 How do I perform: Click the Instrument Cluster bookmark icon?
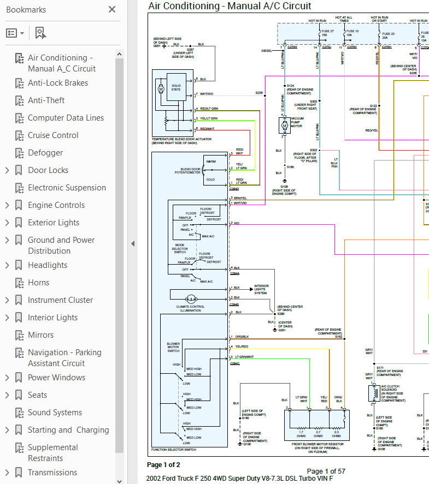(x=19, y=300)
